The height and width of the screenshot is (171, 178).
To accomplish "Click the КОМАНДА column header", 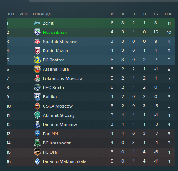I will [42, 14].
